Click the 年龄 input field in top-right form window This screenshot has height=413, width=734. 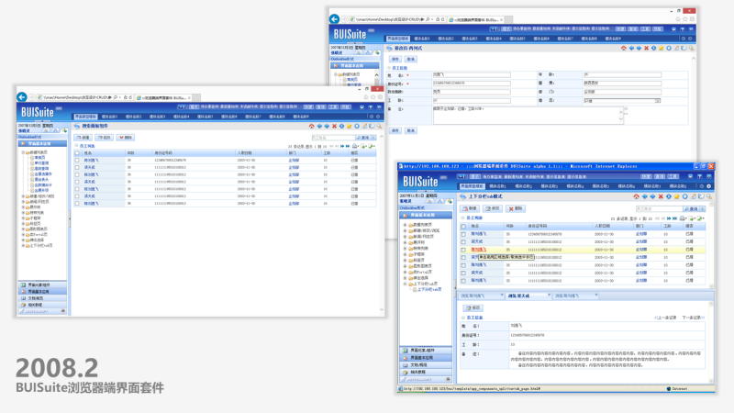(x=622, y=74)
